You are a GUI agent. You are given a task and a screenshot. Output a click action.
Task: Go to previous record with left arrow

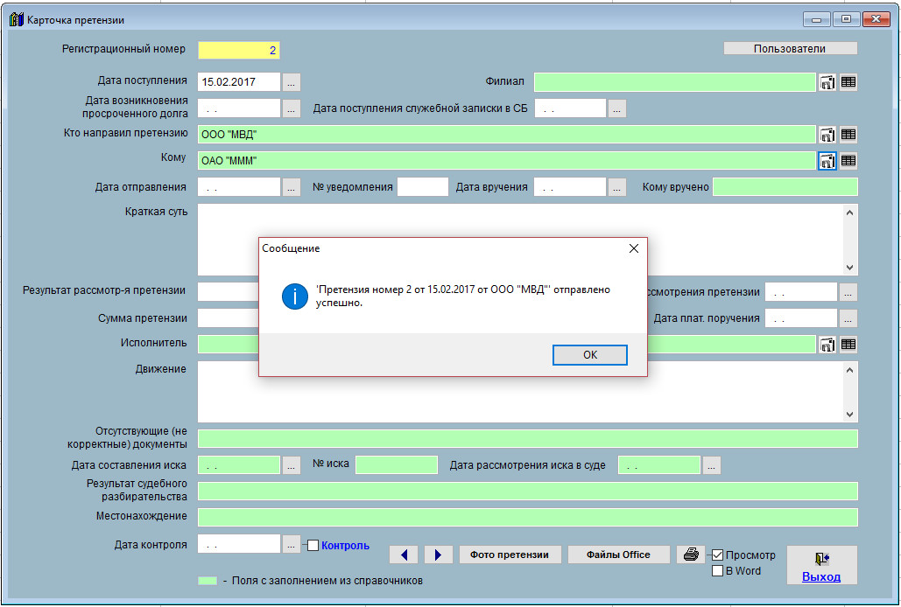click(x=404, y=555)
